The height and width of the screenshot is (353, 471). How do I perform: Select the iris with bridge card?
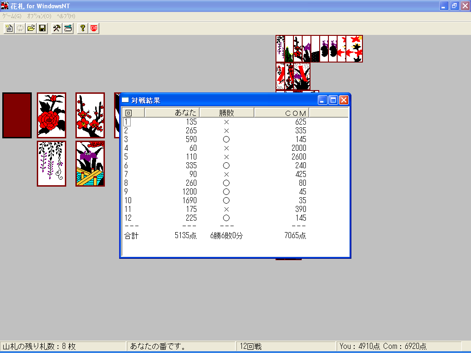coord(90,164)
